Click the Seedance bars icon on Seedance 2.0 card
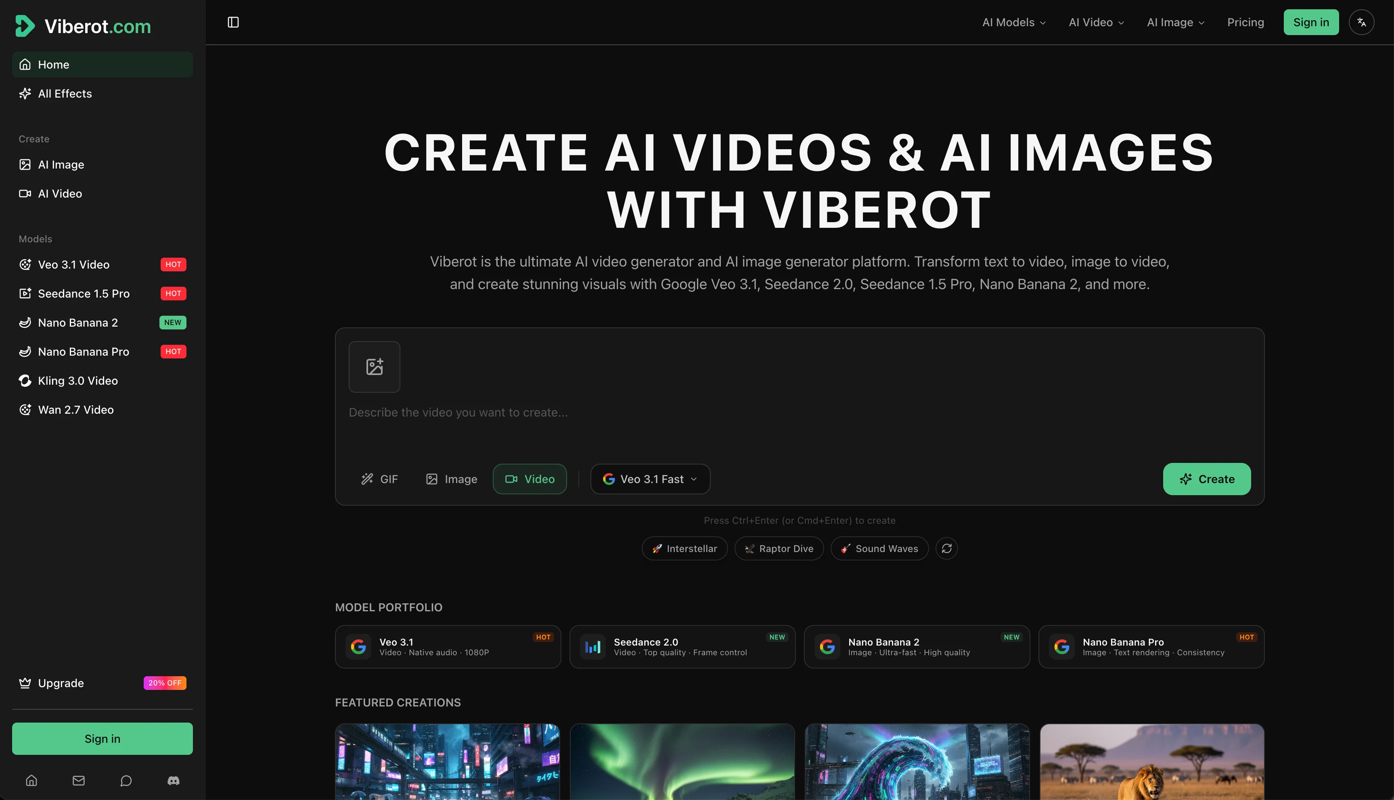The image size is (1394, 800). [593, 647]
